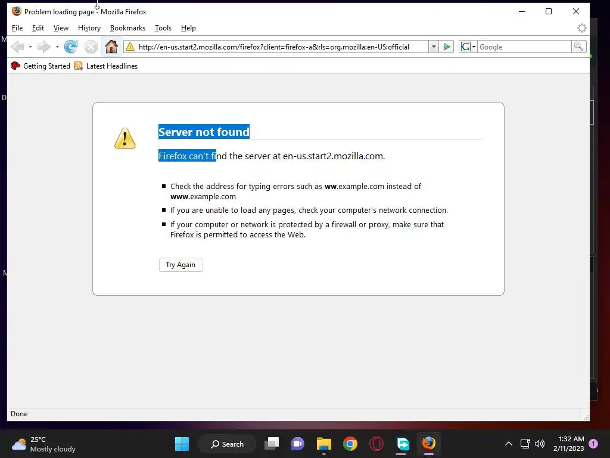
Task: Click the search magnifier icon
Action: (x=578, y=47)
